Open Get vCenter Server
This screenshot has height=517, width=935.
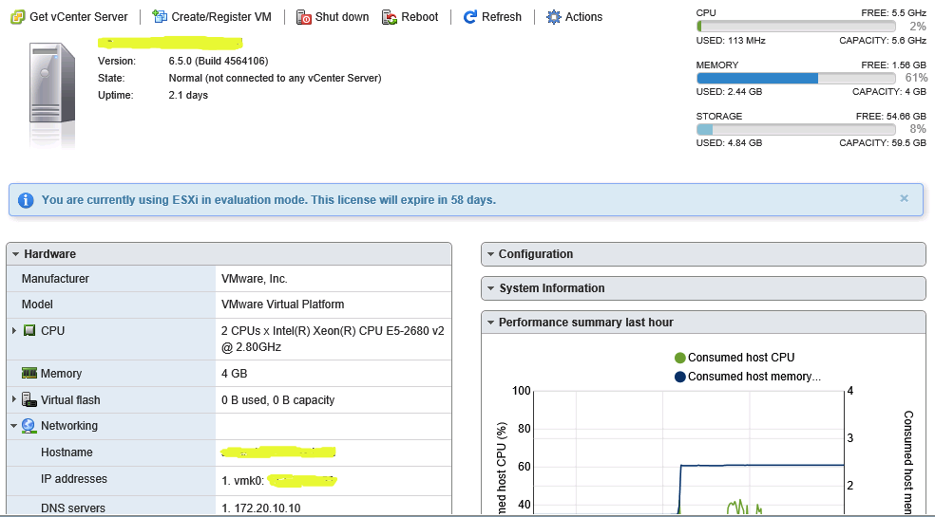(69, 17)
